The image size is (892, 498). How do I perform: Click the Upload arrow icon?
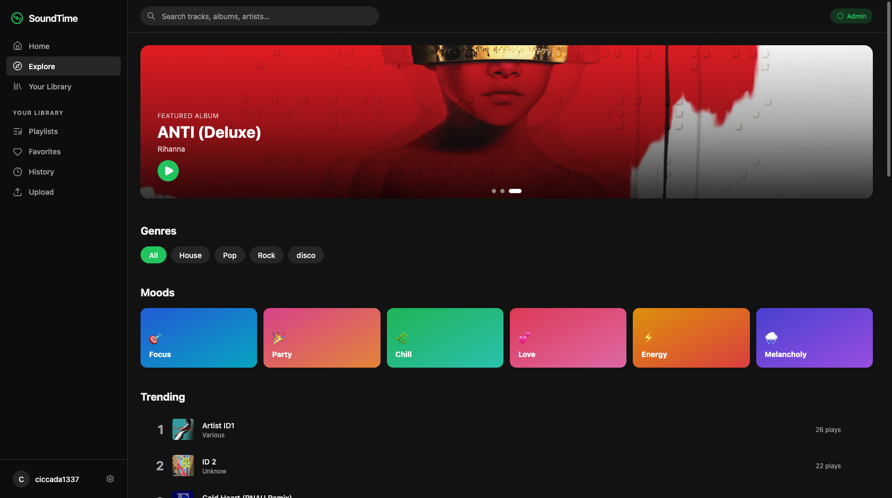pos(18,192)
